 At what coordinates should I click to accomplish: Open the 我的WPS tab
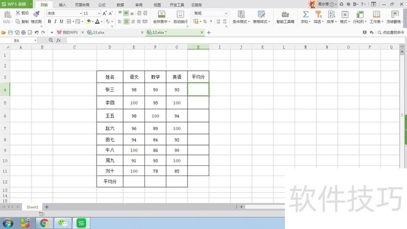tap(70, 33)
